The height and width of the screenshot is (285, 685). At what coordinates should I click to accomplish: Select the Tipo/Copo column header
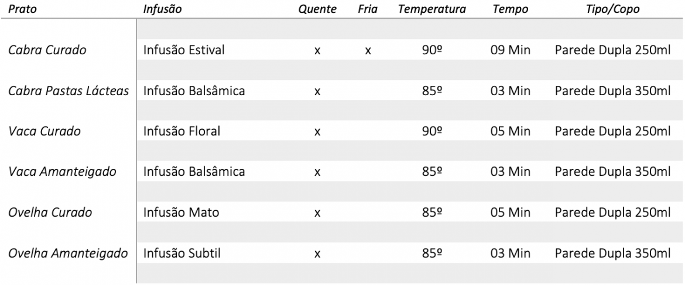pos(612,9)
